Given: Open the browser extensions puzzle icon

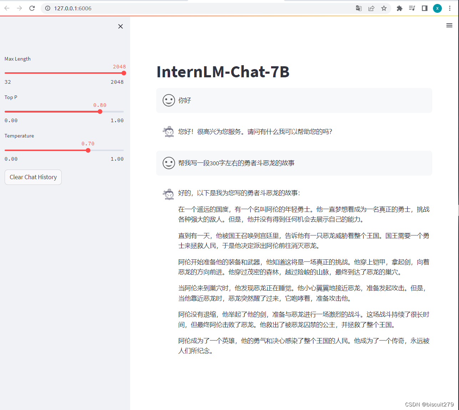Looking at the screenshot, I should click(399, 8).
